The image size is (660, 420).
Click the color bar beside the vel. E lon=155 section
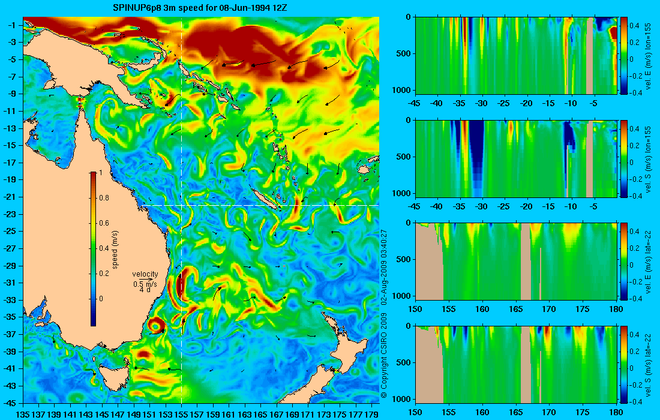[624, 55]
